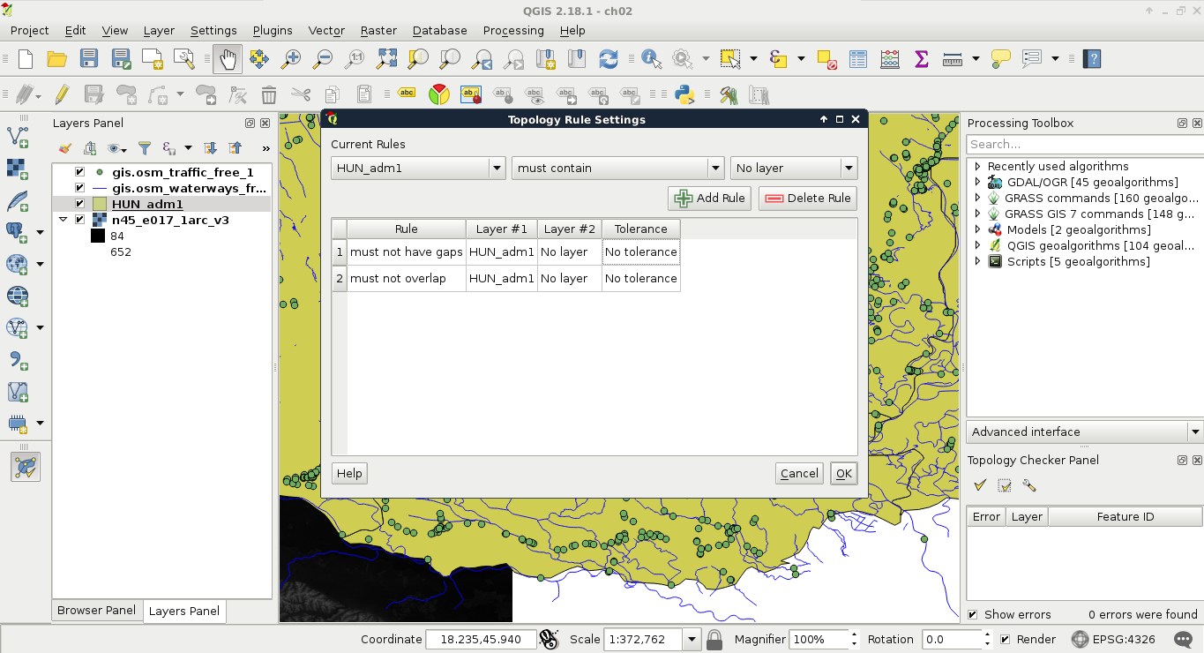The width and height of the screenshot is (1204, 653).
Task: Activate the Identify Features tool
Action: tap(651, 59)
